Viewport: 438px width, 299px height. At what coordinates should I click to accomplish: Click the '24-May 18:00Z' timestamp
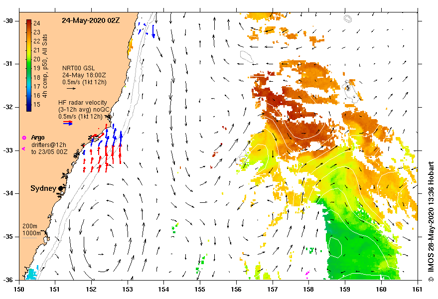coord(84,75)
